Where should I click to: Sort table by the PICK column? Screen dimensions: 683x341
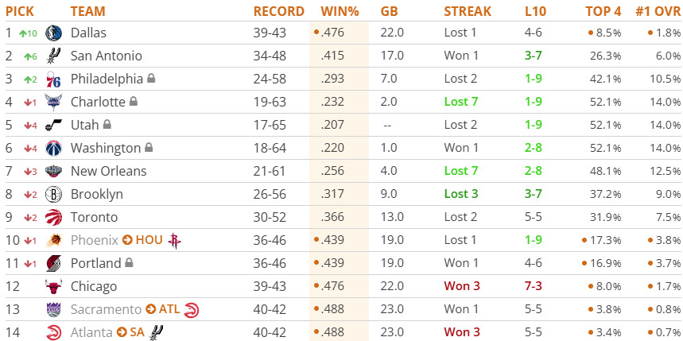[20, 11]
